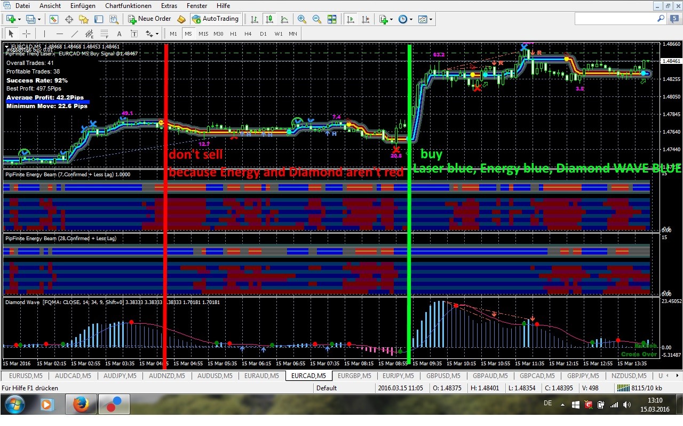
Task: Expand the Templates dropdown arrow
Action: [x=431, y=20]
